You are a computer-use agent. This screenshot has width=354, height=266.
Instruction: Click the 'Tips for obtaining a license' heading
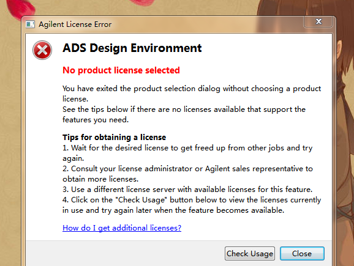(115, 138)
